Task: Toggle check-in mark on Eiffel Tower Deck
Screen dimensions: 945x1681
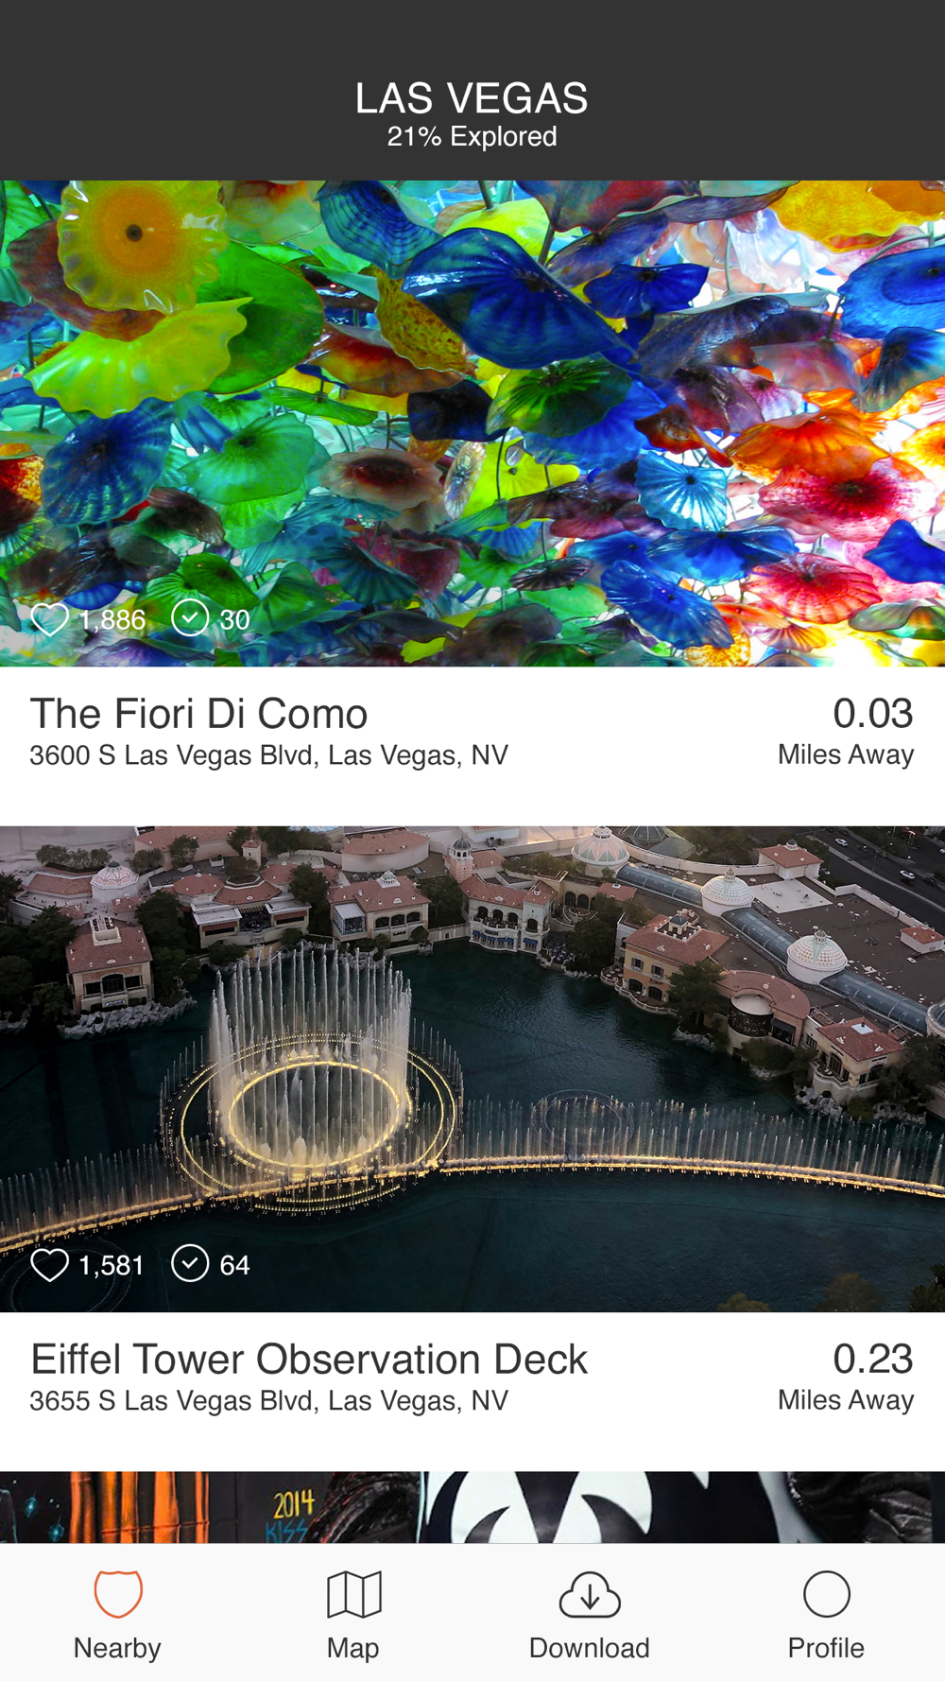Action: tap(190, 1264)
